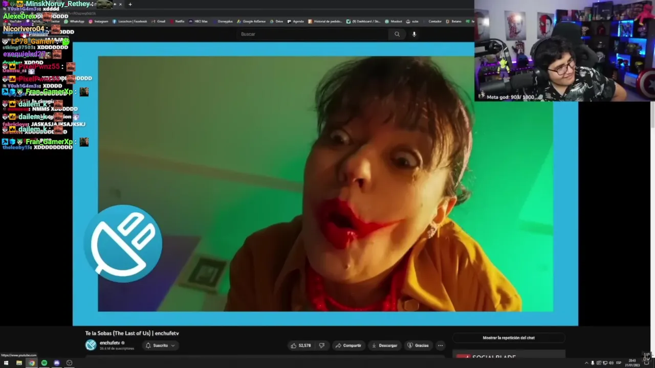Click the YouTube search magnifier icon
The width and height of the screenshot is (655, 368).
pos(397,34)
